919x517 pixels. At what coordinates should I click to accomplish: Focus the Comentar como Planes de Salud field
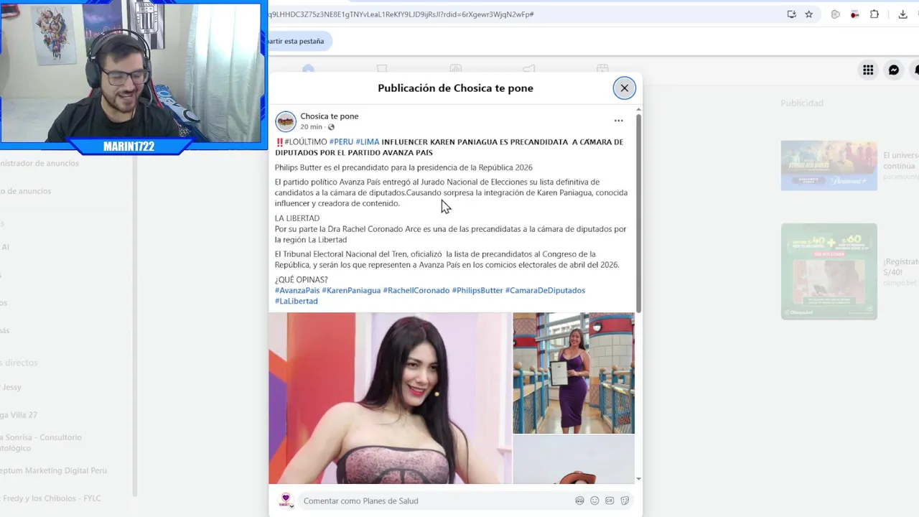(x=435, y=500)
